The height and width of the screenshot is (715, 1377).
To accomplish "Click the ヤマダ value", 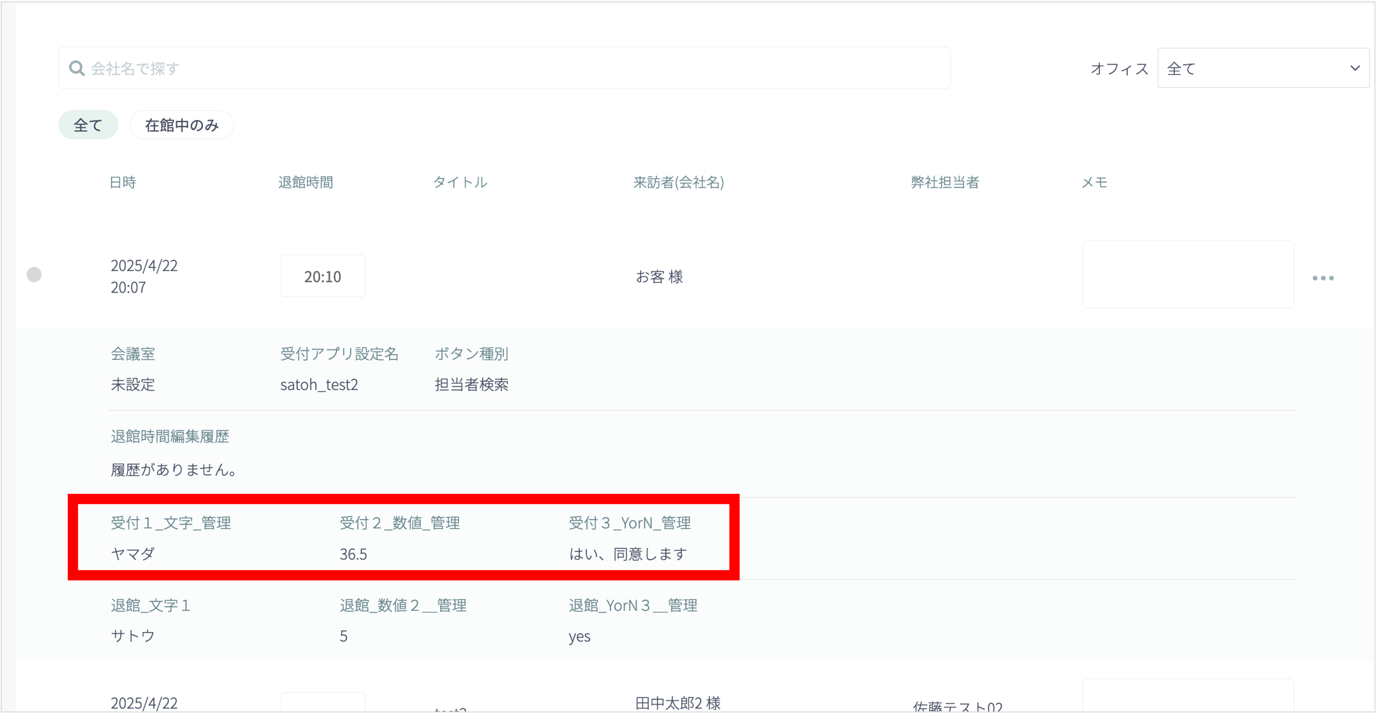I will tap(133, 554).
